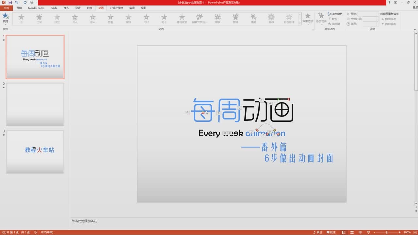Choose the 淡出 animation effect
The image size is (418, 235).
pos(57,19)
